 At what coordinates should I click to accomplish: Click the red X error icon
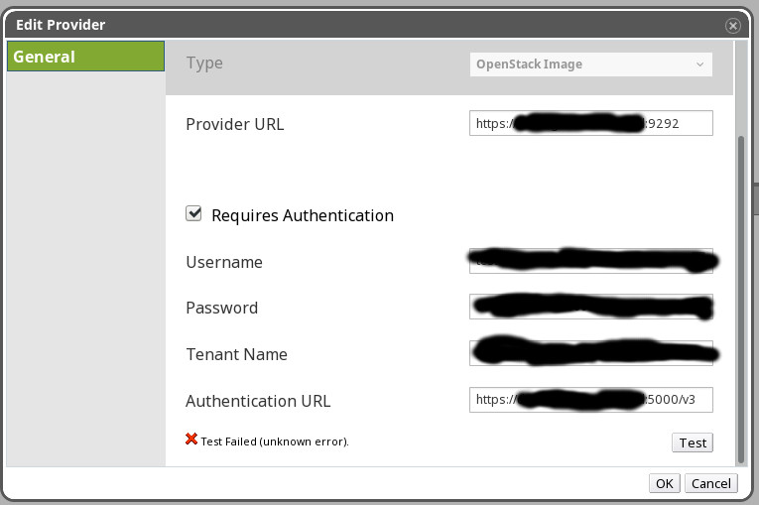click(191, 439)
